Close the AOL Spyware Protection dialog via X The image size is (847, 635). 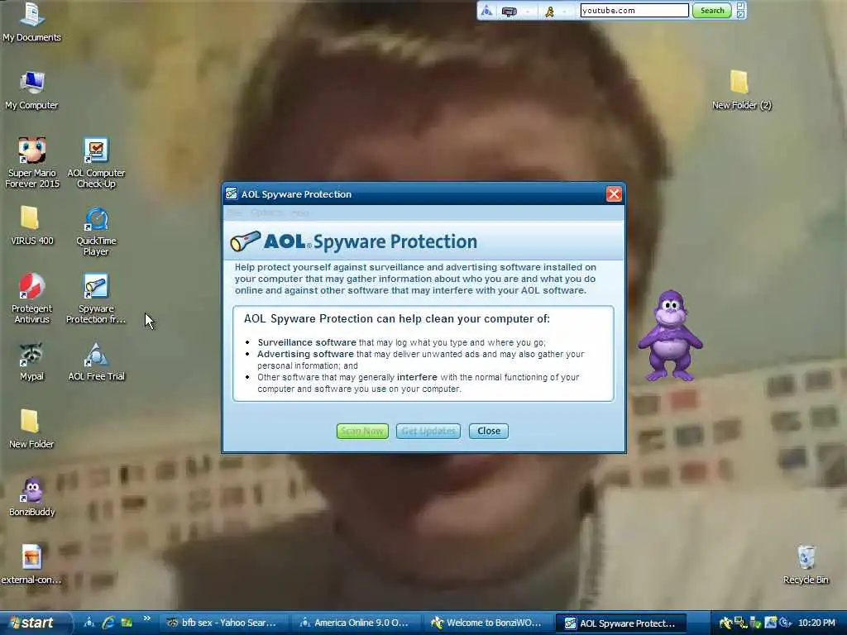[x=614, y=193]
